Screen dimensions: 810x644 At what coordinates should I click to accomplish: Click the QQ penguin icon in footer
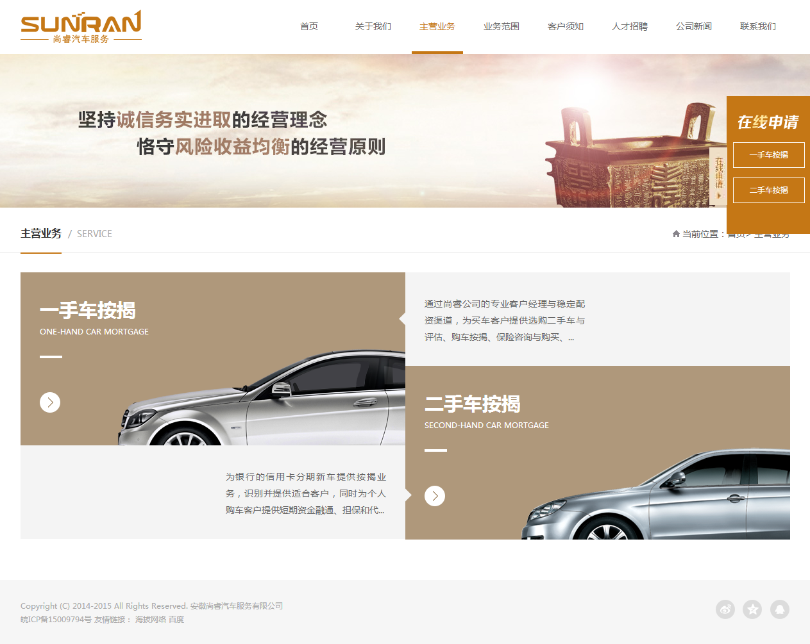(779, 609)
